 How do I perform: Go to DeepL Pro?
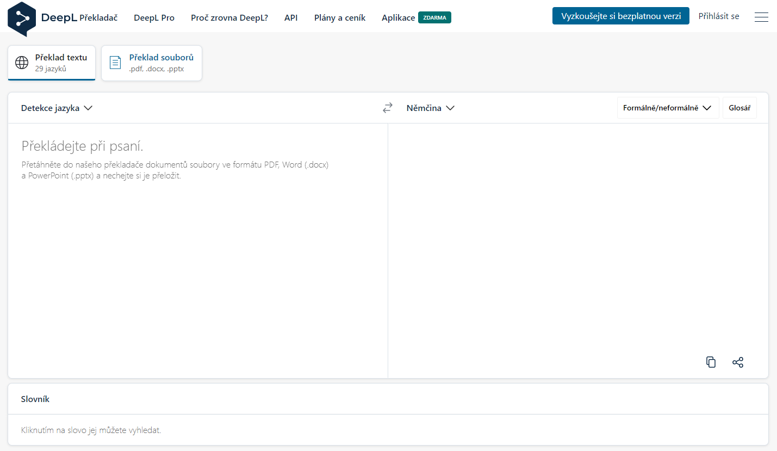[154, 17]
